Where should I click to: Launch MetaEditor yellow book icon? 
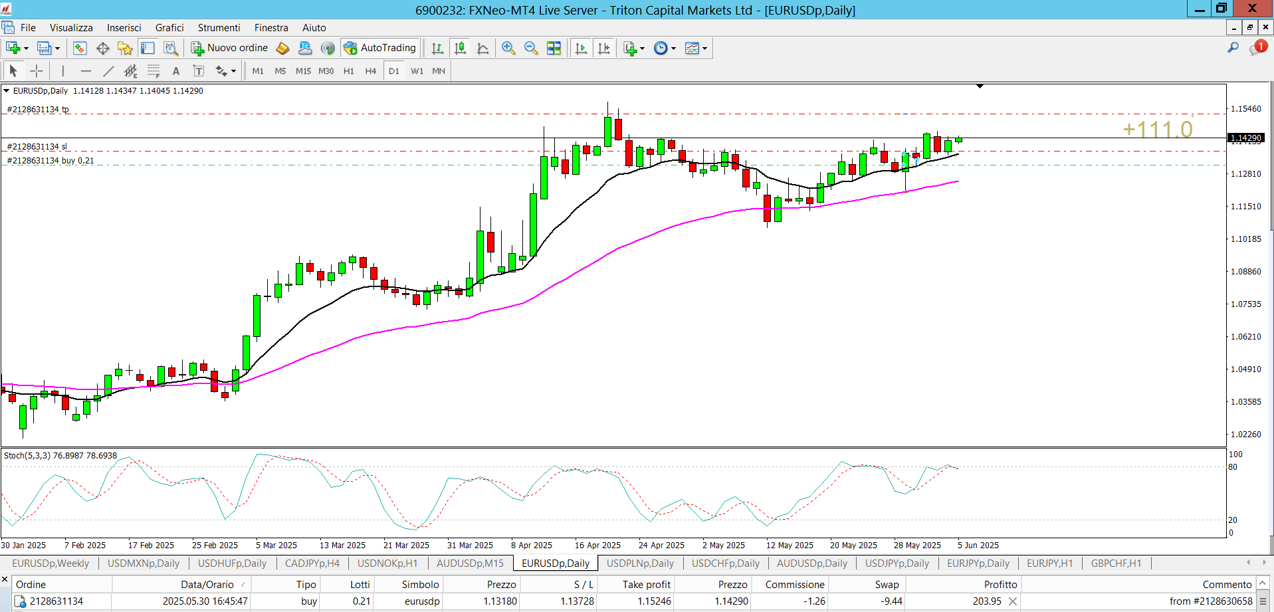(282, 48)
